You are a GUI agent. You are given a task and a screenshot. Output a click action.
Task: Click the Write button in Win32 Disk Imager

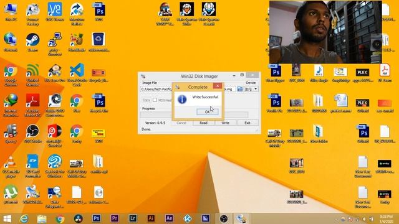tap(225, 123)
